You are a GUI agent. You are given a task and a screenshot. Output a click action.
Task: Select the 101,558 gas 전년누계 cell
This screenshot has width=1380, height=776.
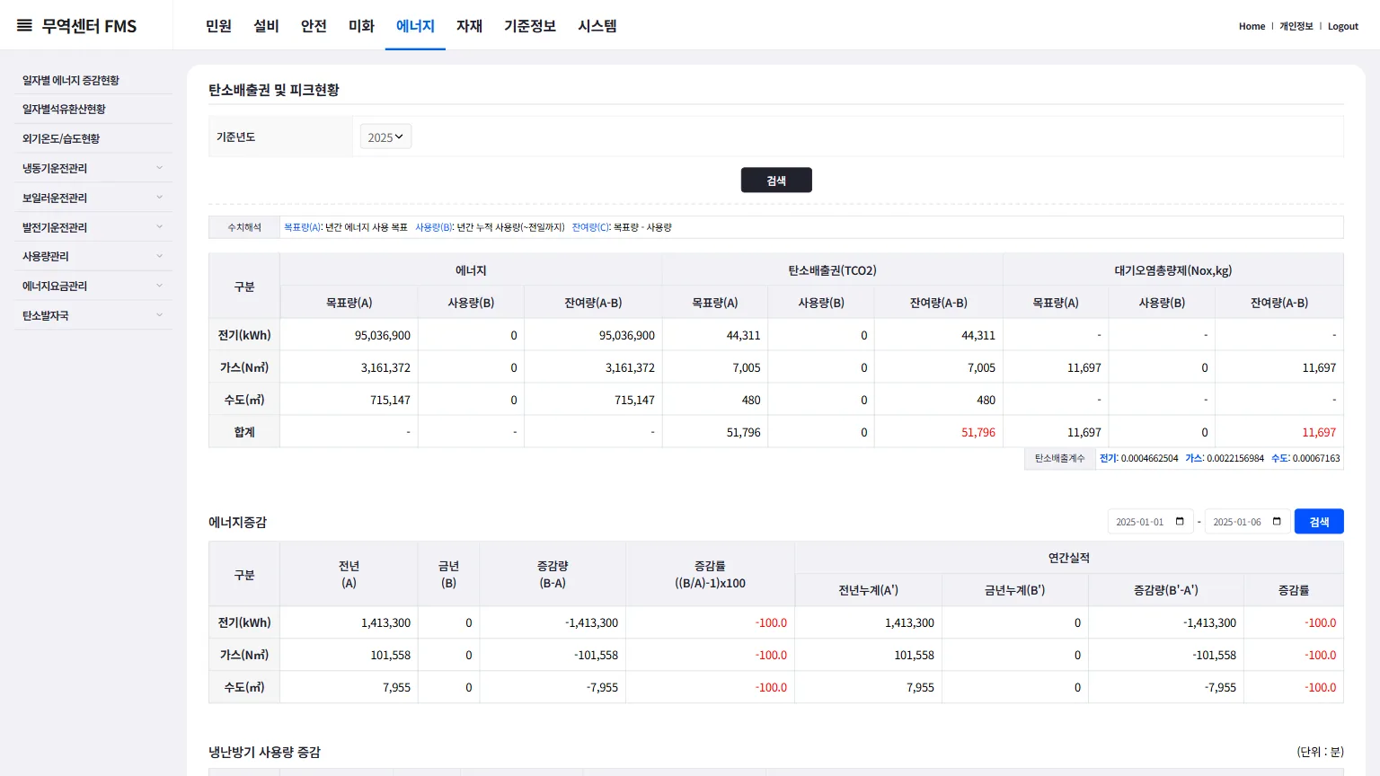pos(868,655)
